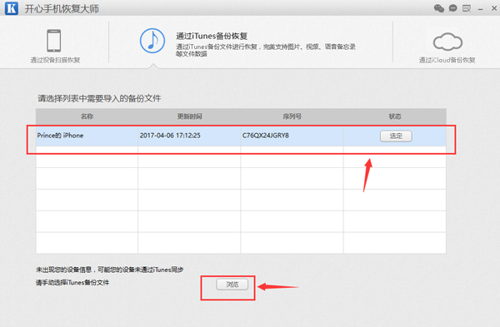Click the 更新时间 column header
Image resolution: width=500 pixels, height=327 pixels.
click(189, 116)
